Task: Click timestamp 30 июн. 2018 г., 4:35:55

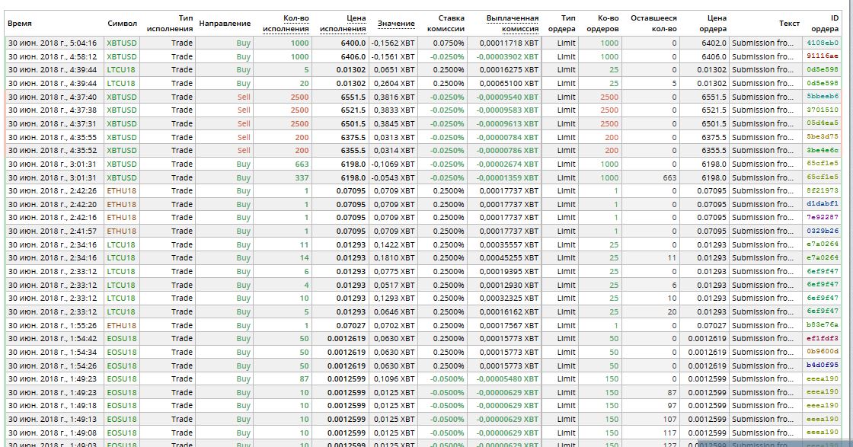Action: tap(53, 137)
